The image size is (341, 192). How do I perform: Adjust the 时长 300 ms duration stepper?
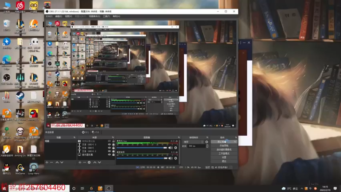(207, 146)
